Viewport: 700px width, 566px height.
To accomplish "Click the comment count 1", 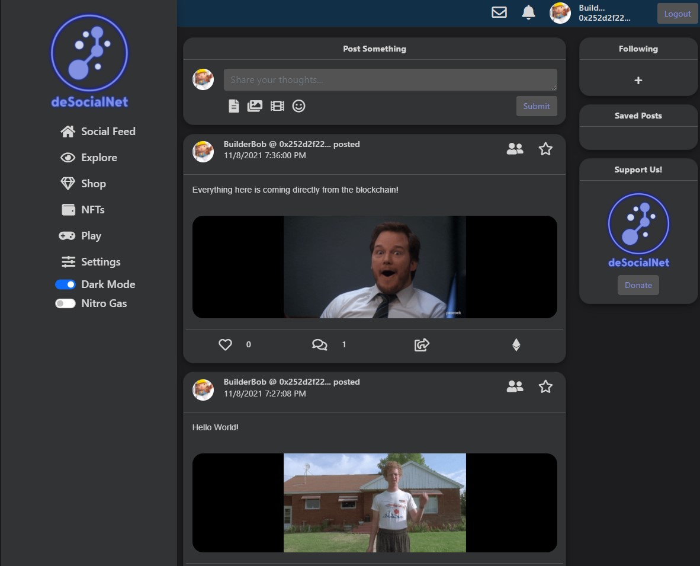I will pos(343,344).
